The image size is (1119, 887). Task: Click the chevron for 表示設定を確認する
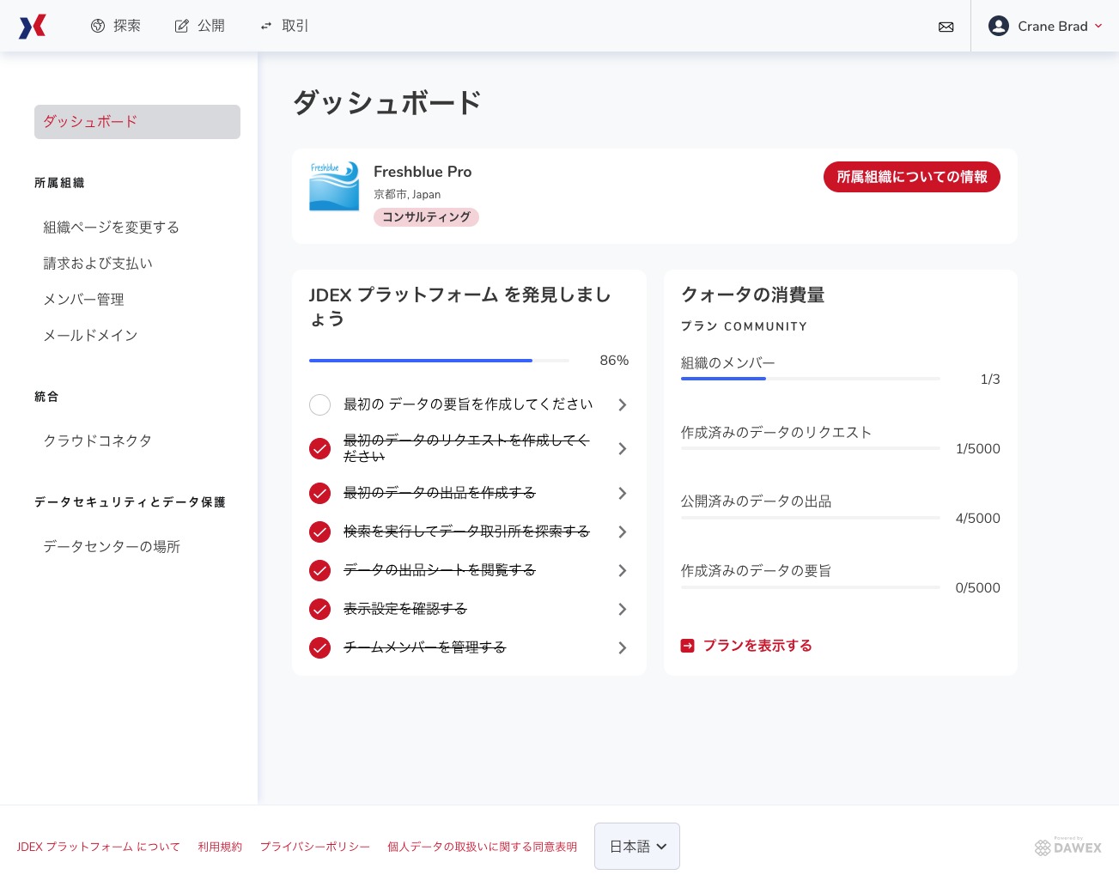click(623, 610)
